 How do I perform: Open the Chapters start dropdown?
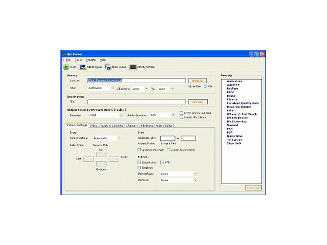pos(140,89)
